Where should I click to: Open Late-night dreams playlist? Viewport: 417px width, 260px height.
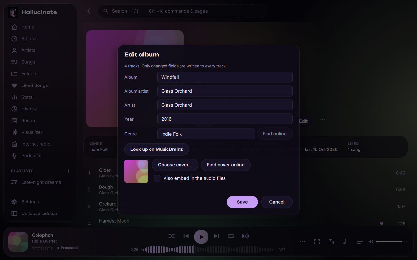pos(40,182)
